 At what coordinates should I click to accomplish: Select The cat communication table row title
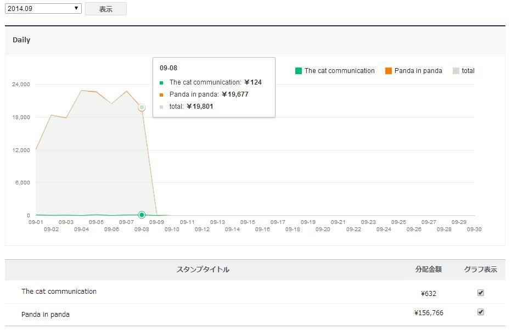[59, 292]
